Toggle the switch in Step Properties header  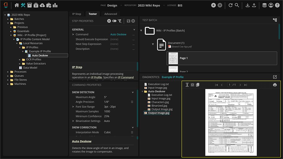[114, 21]
